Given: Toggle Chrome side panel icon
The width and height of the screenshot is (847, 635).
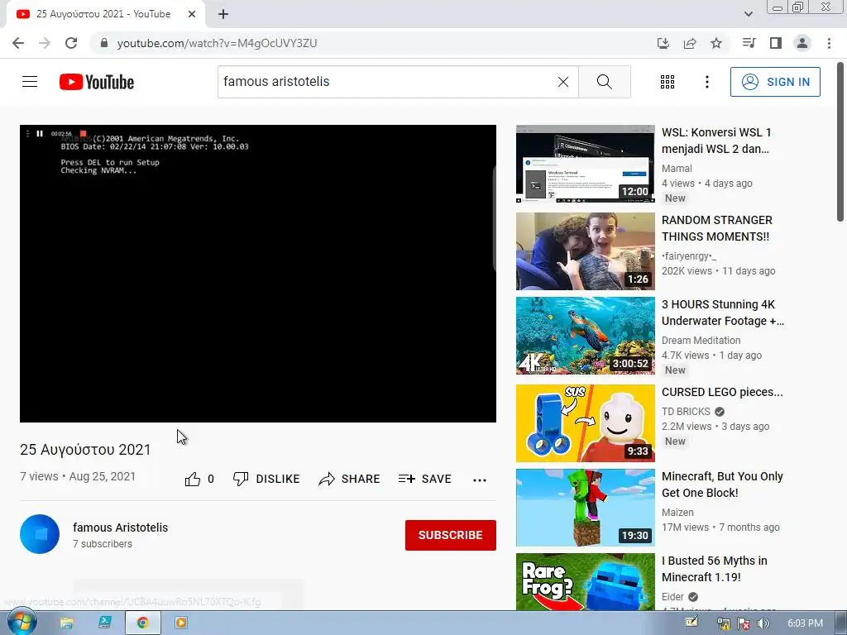Looking at the screenshot, I should (x=776, y=43).
